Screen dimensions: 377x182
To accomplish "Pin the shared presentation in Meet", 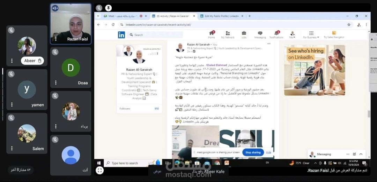I will [108, 8].
